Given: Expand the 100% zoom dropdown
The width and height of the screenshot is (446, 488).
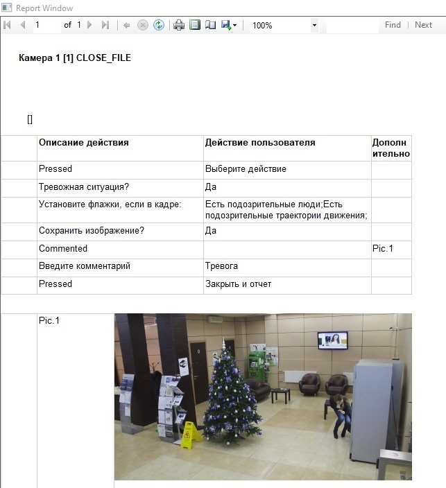Looking at the screenshot, I should click(x=314, y=26).
